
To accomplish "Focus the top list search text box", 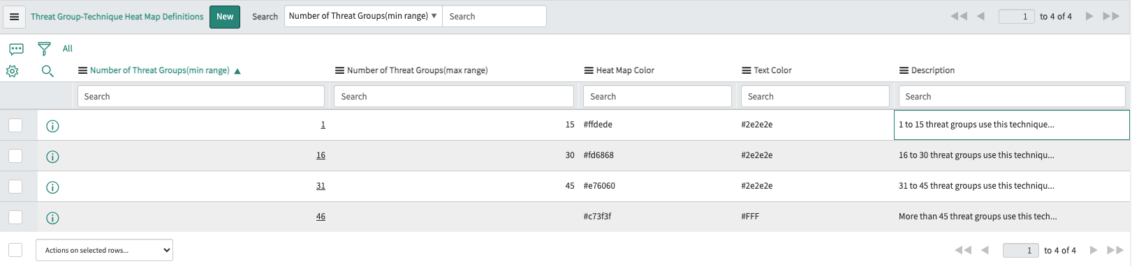I will pos(494,16).
